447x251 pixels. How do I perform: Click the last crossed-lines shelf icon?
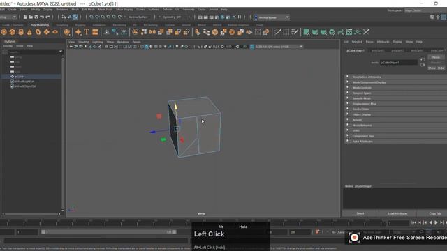pos(366,32)
